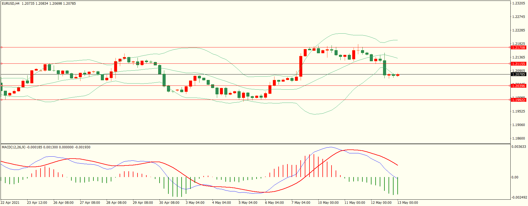528x206 pixels.
Task: Click the -0.002492 MACD scale value
Action: 519,197
